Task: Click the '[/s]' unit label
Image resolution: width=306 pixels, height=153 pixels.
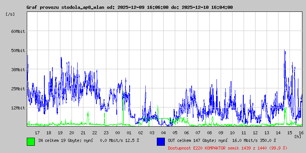Action: (x=10, y=14)
